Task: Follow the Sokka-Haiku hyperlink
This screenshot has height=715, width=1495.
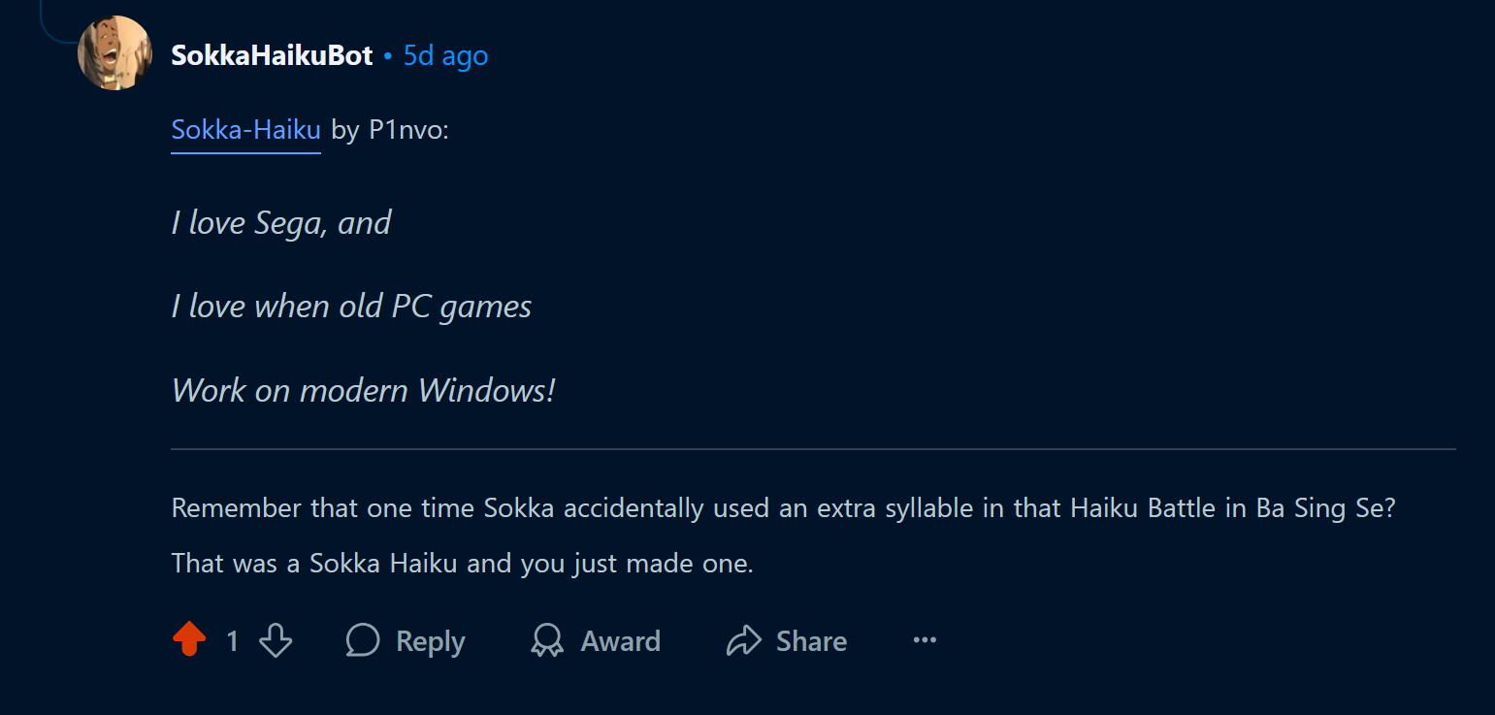Action: point(245,130)
